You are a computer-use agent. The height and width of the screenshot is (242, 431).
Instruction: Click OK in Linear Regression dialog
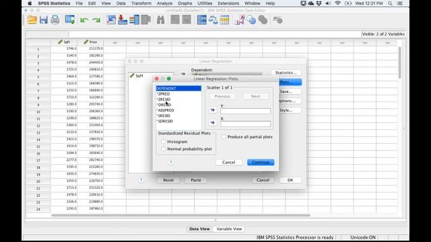pos(290,180)
